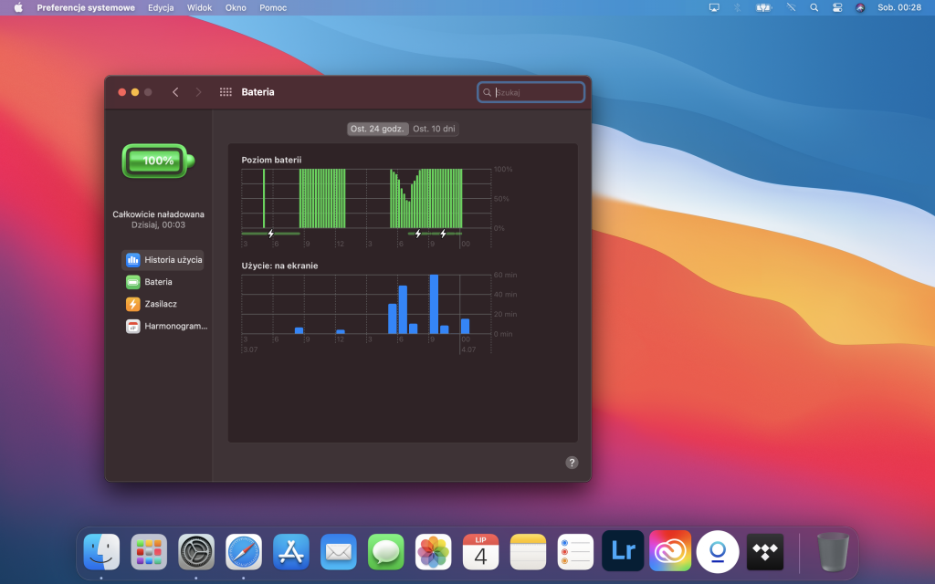Open the Harmonogram sidebar item
This screenshot has width=935, height=584.
point(164,326)
